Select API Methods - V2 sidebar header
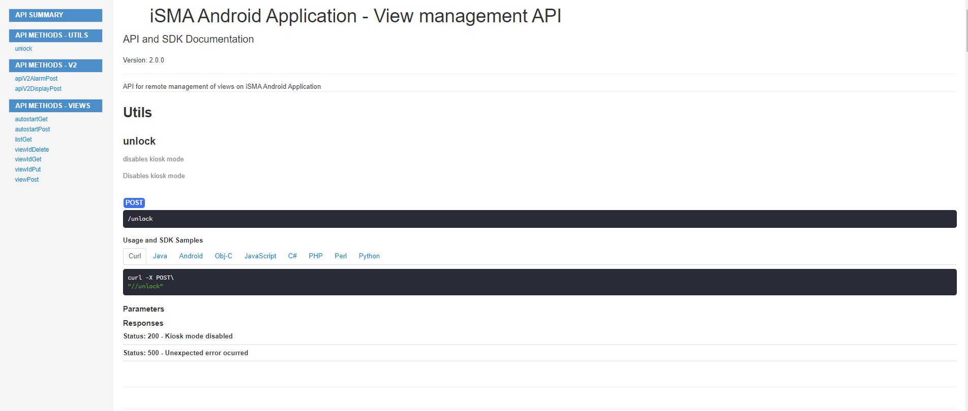 [55, 65]
